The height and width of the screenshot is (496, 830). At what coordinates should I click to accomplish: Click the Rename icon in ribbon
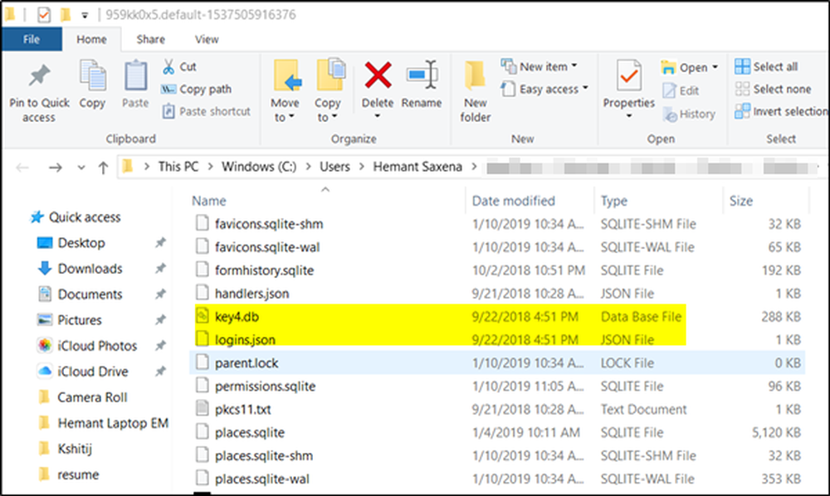click(x=422, y=77)
